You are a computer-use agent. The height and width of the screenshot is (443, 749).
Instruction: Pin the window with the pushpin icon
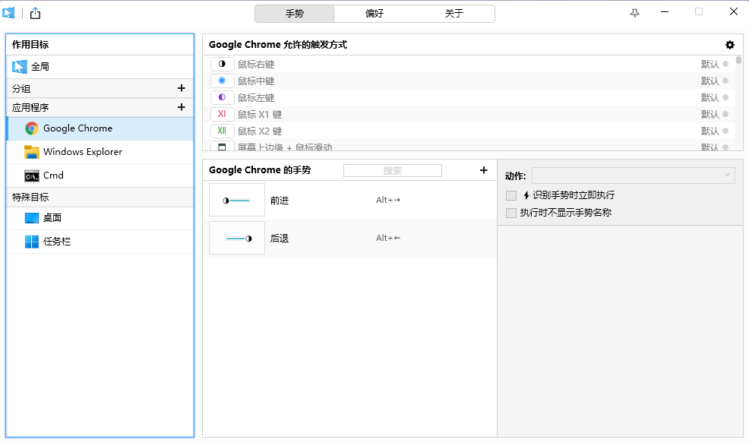635,13
